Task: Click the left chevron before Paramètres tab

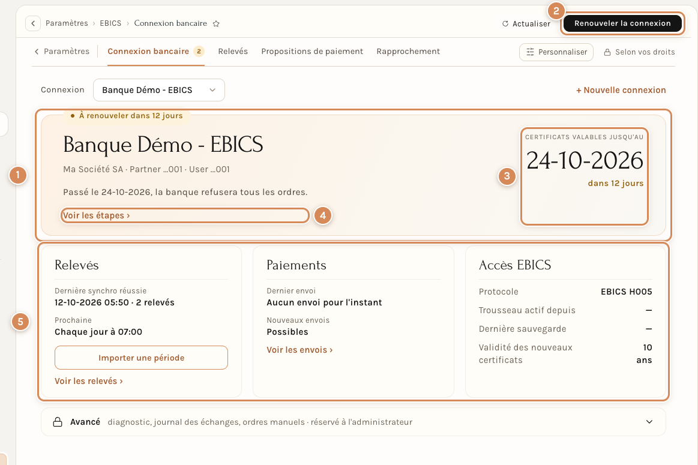Action: [37, 52]
